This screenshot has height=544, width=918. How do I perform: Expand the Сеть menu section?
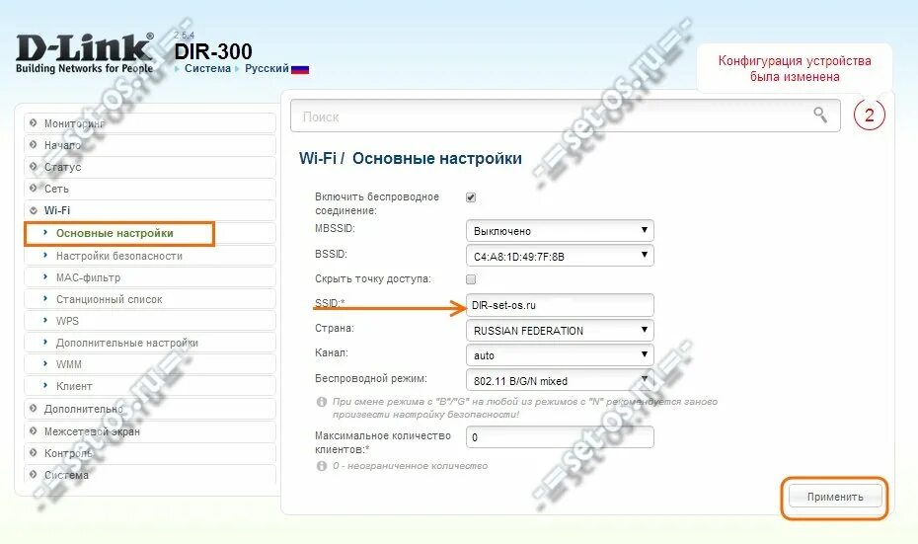[x=150, y=189]
